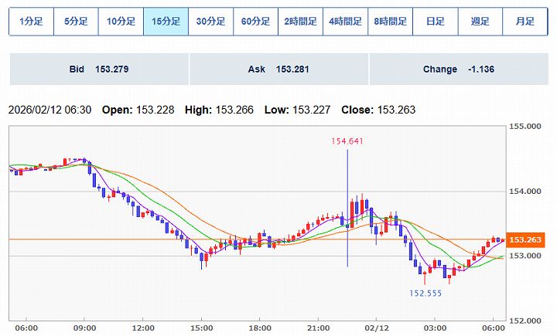Click the 152.555 low price marker
This screenshot has width=557, height=336.
[x=425, y=294]
